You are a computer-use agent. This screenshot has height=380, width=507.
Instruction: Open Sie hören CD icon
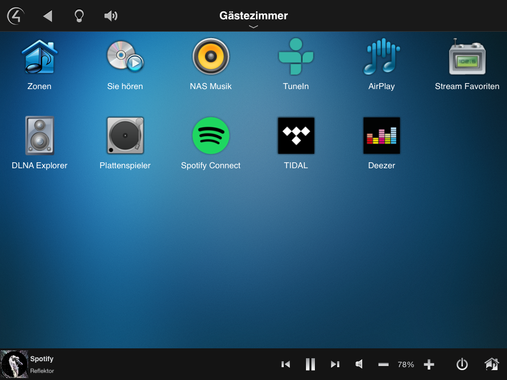(125, 56)
